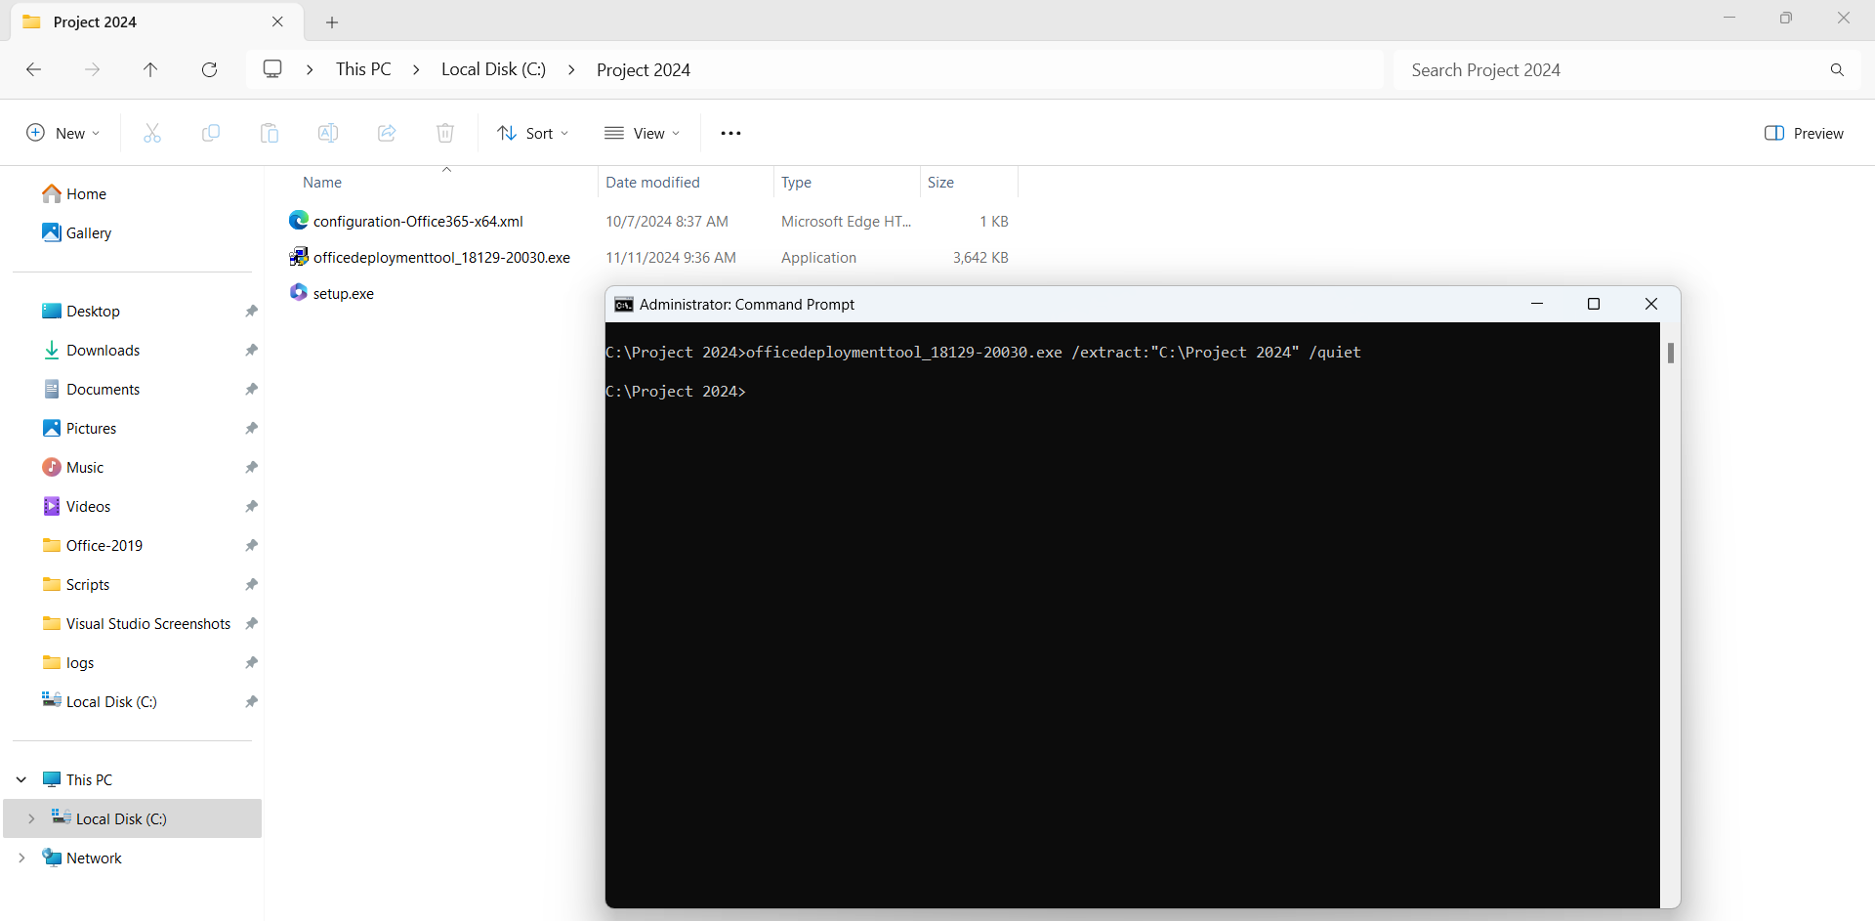The image size is (1875, 921).
Task: Click the navigate Up arrow icon
Action: coord(150,69)
